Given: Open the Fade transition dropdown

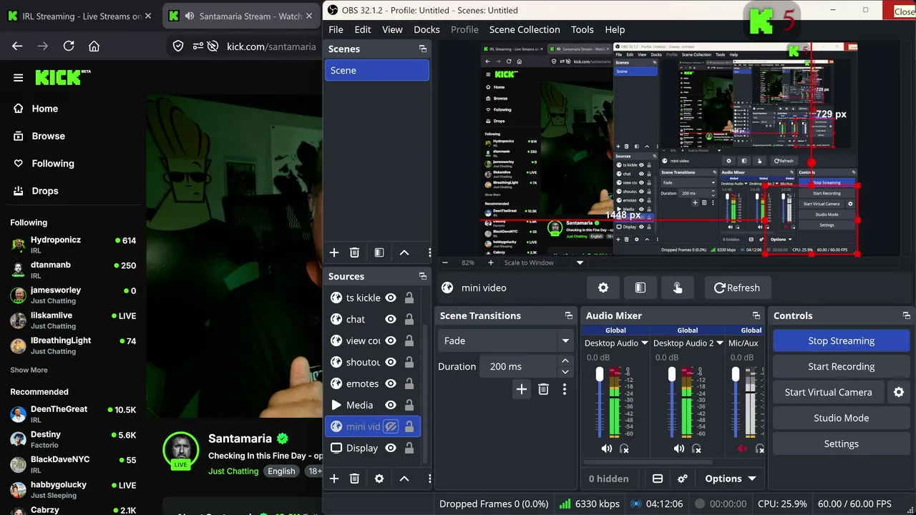Looking at the screenshot, I should (506, 340).
